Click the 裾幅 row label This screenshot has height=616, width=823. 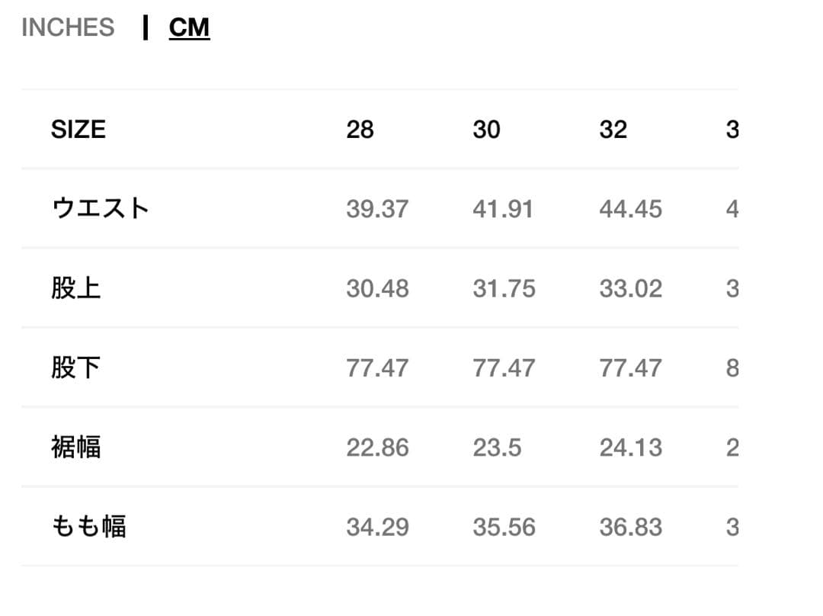(76, 448)
